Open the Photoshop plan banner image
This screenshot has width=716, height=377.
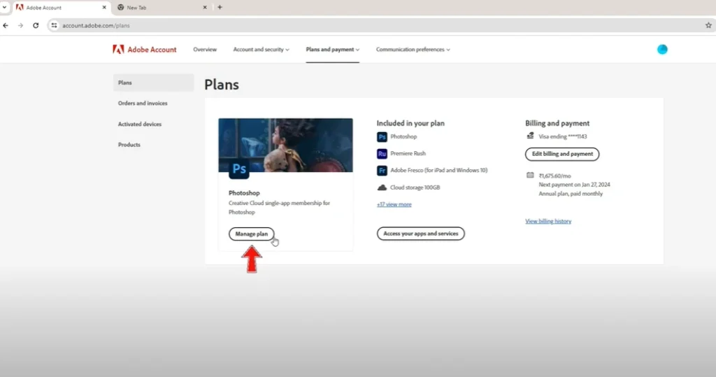tap(285, 145)
